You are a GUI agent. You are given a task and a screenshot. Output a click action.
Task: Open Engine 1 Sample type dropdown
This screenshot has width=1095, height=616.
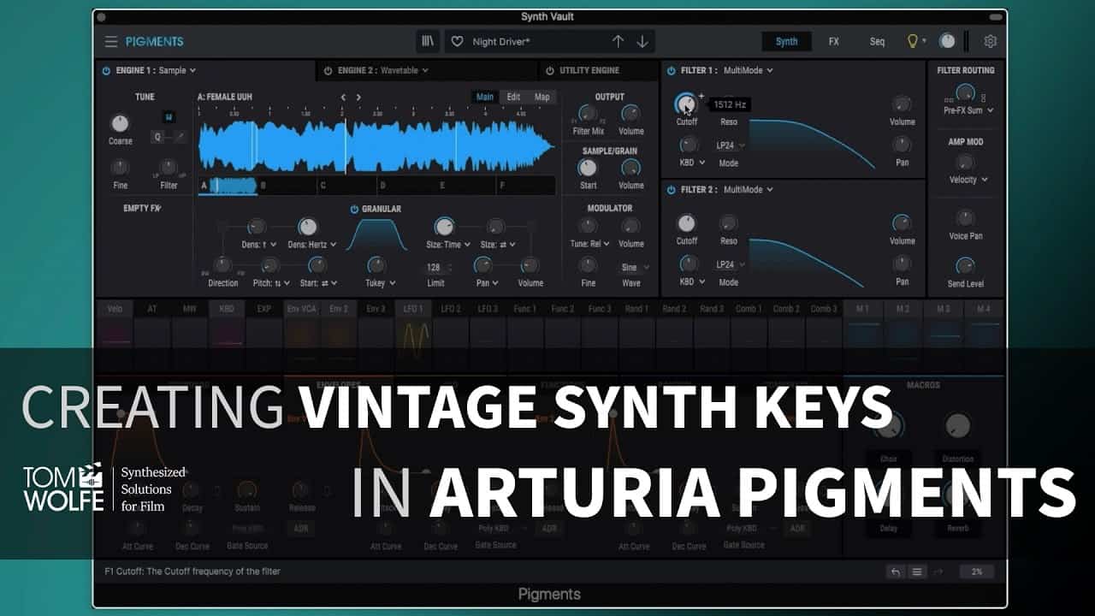click(177, 70)
